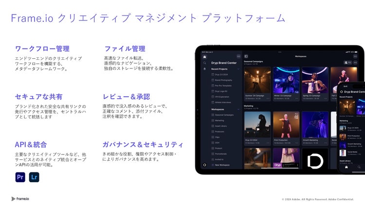This screenshot has width=365, height=205.
Task: Open ellipsis menu on Growth Marketing card
Action: coord(326,143)
